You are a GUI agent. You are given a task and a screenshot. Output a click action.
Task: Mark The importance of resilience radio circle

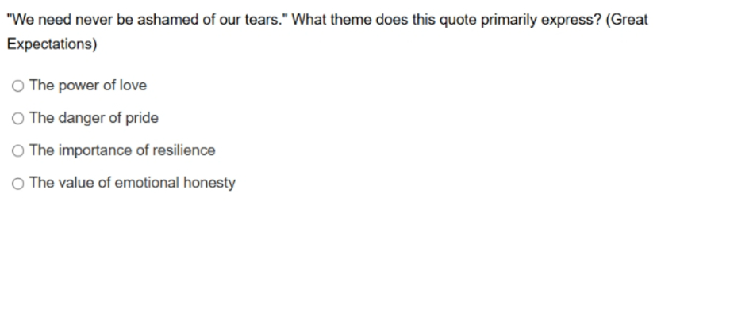tap(17, 151)
